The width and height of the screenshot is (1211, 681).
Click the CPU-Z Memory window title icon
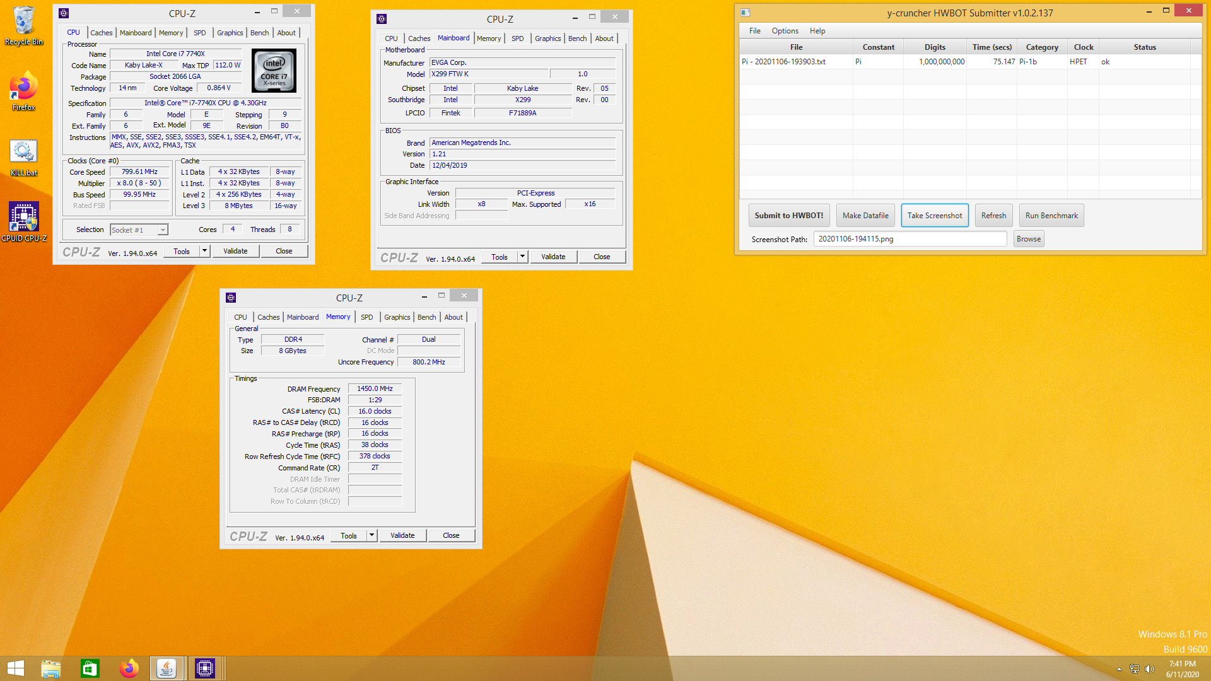[x=231, y=298]
